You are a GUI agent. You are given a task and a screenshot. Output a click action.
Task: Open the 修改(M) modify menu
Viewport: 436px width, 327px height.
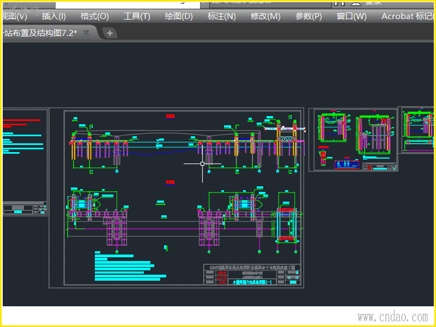pyautogui.click(x=265, y=16)
